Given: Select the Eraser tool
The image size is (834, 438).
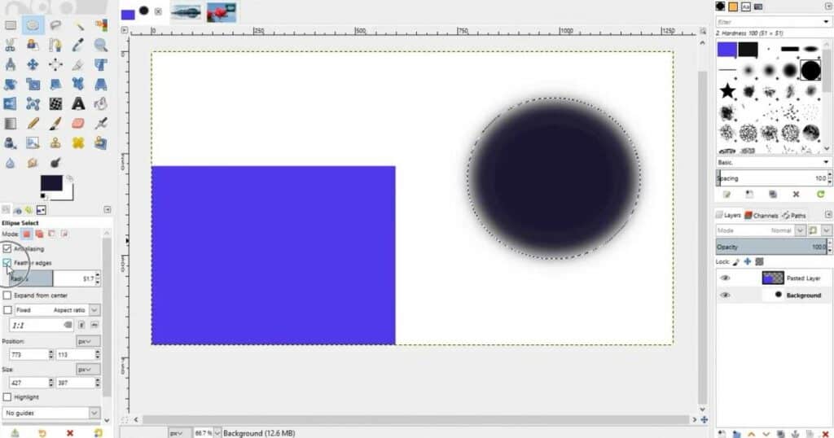Looking at the screenshot, I should 78,123.
